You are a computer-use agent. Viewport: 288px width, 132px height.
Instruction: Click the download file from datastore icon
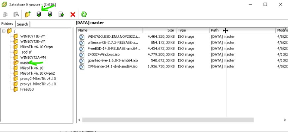(x=50, y=14)
